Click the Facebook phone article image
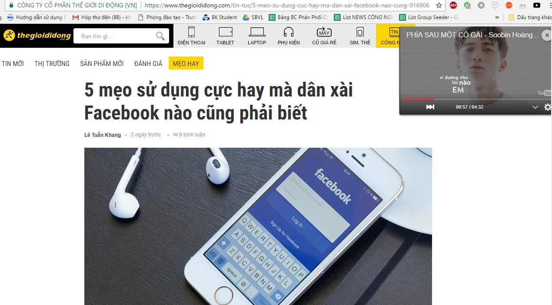The image size is (552, 305). tap(258, 226)
